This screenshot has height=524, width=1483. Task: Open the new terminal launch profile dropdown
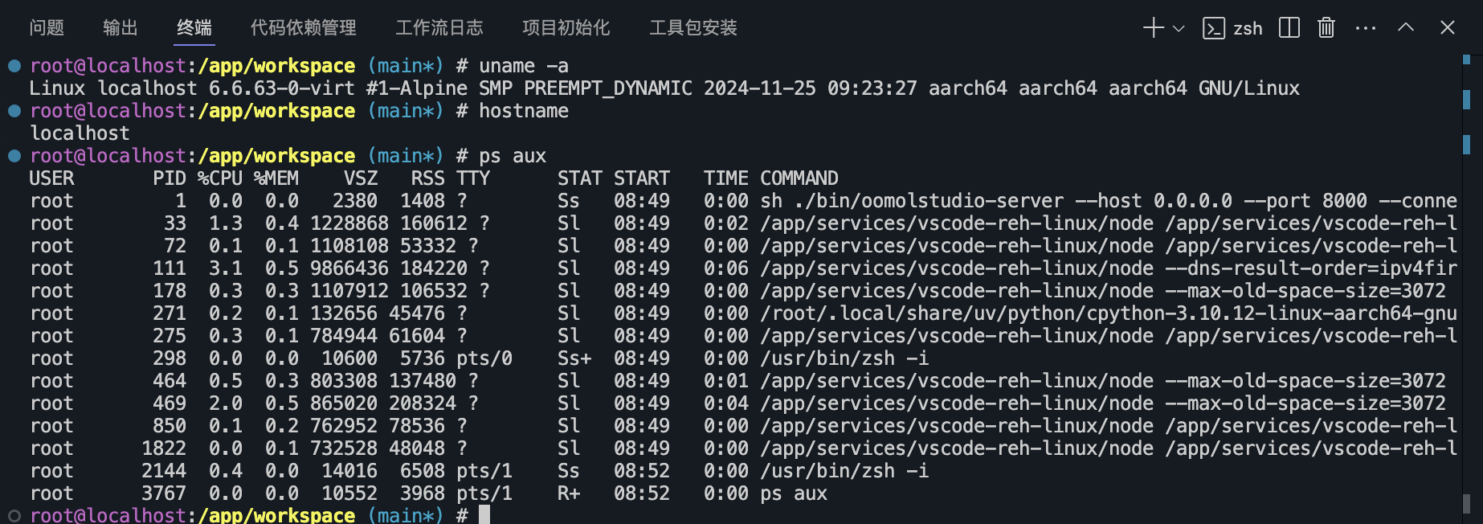click(x=1179, y=28)
